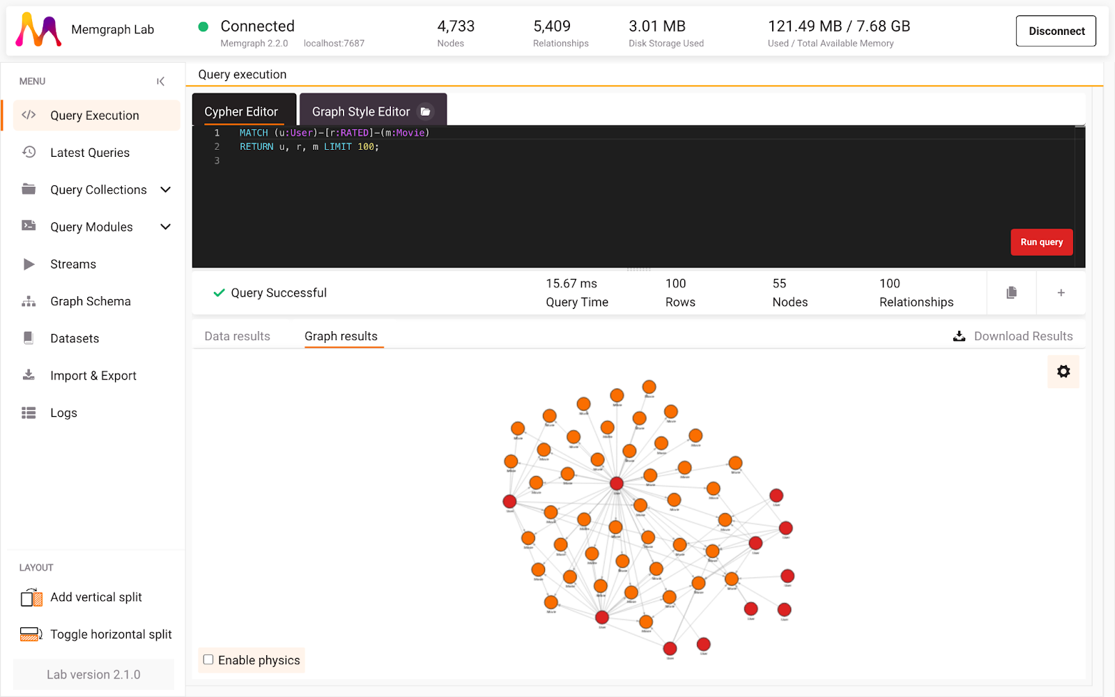The height and width of the screenshot is (697, 1115).
Task: Click the folder icon in Graph Style Editor tab
Action: [425, 112]
